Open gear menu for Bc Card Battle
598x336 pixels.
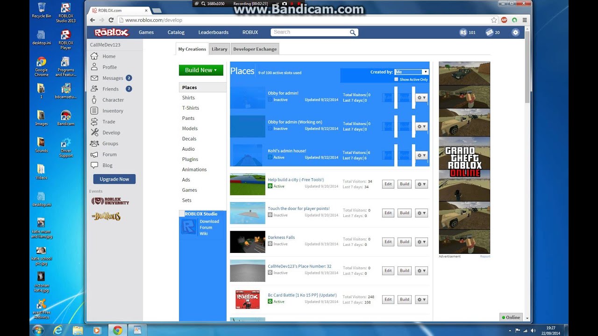tap(421, 300)
